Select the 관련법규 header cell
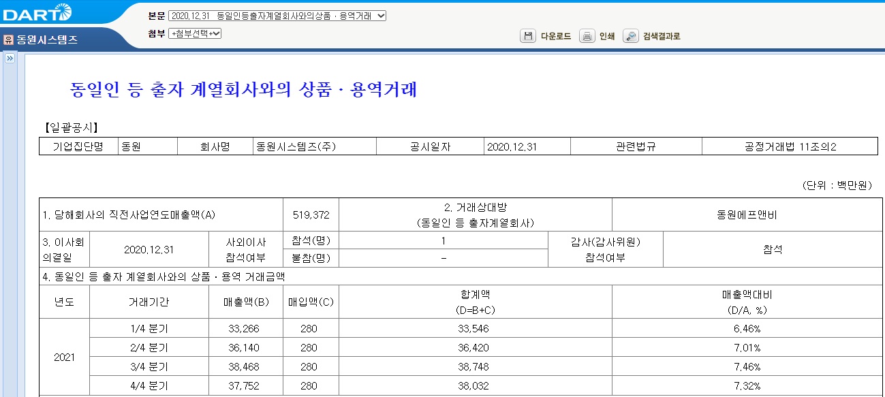This screenshot has height=397, width=885. [636, 146]
